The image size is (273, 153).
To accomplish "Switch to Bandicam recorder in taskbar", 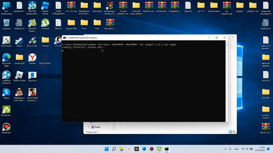I will (151, 149).
